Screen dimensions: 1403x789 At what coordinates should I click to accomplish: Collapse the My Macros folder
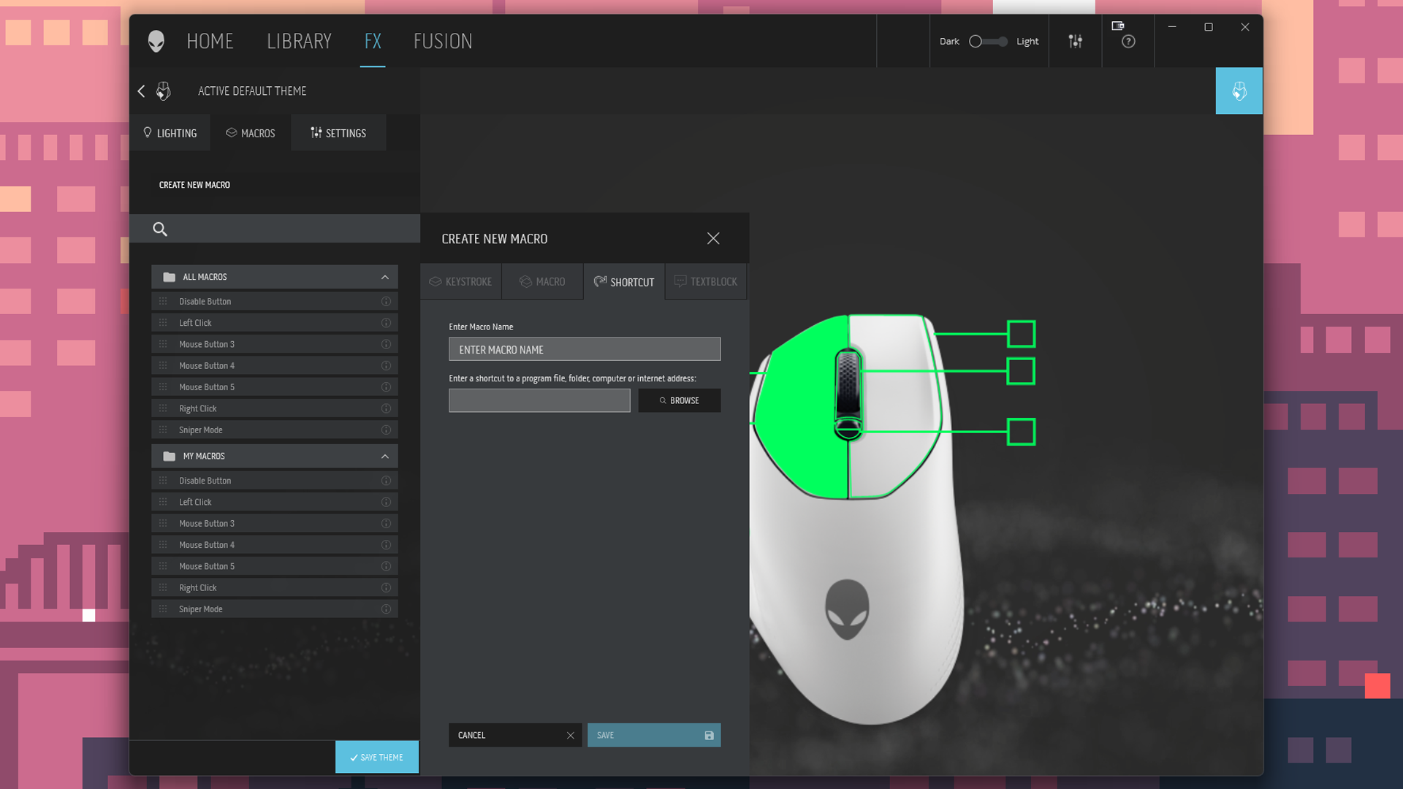coord(385,456)
